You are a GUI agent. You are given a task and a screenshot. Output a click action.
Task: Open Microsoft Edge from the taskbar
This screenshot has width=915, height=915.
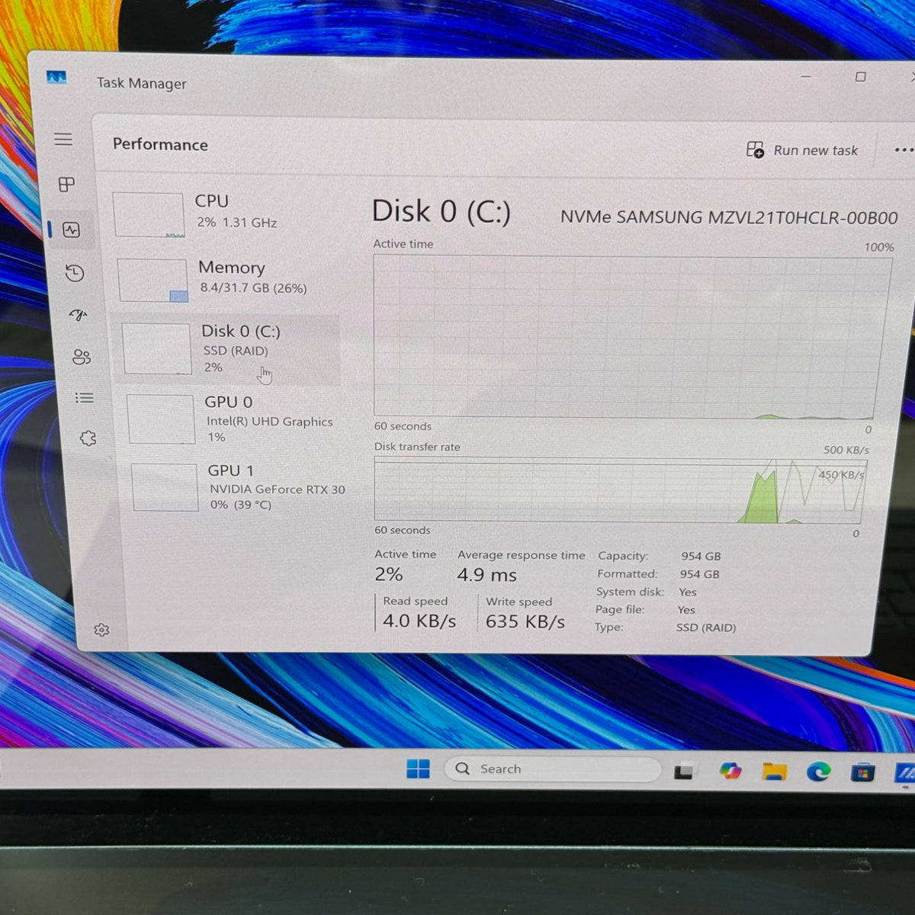[819, 772]
